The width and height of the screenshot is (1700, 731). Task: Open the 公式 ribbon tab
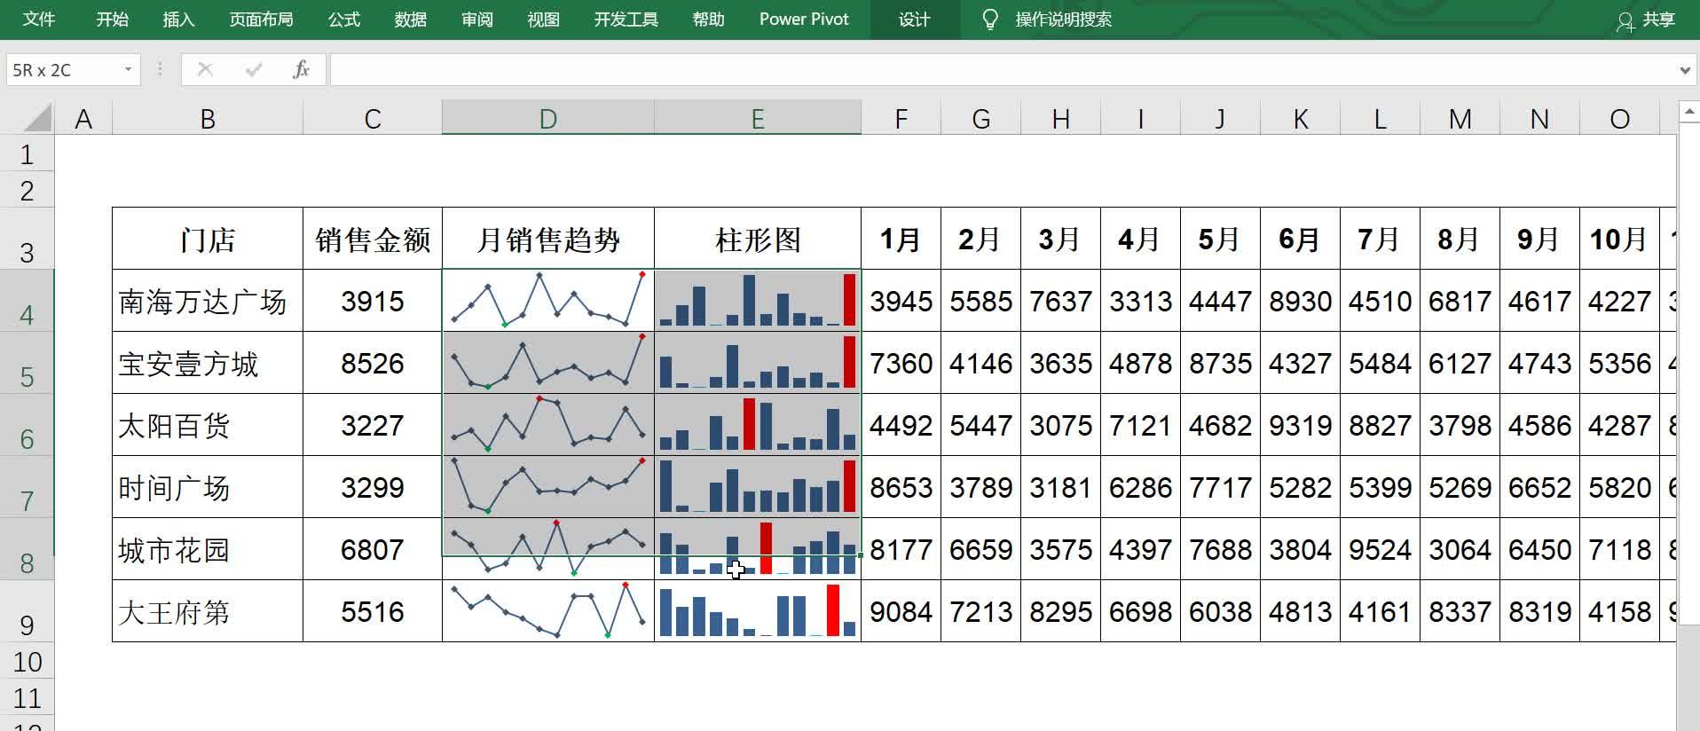[344, 19]
